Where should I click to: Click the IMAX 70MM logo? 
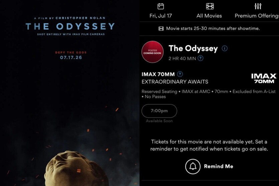click(264, 78)
